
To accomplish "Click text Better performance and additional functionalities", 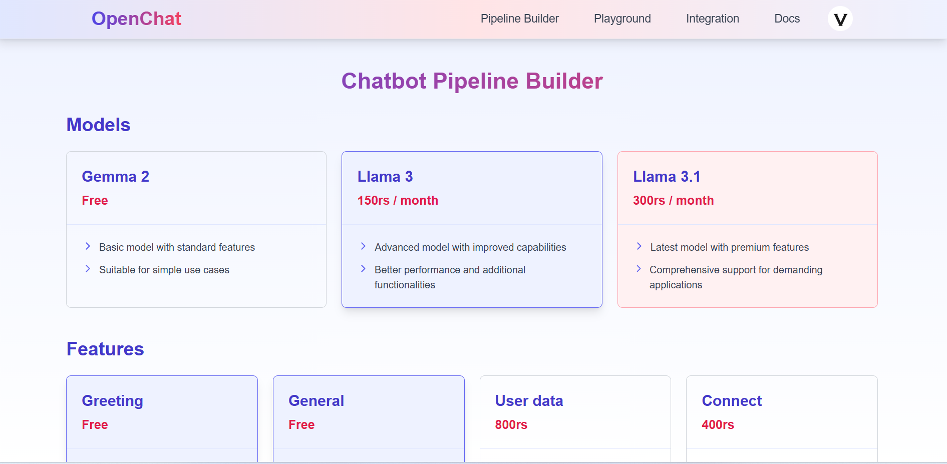I will (450, 277).
